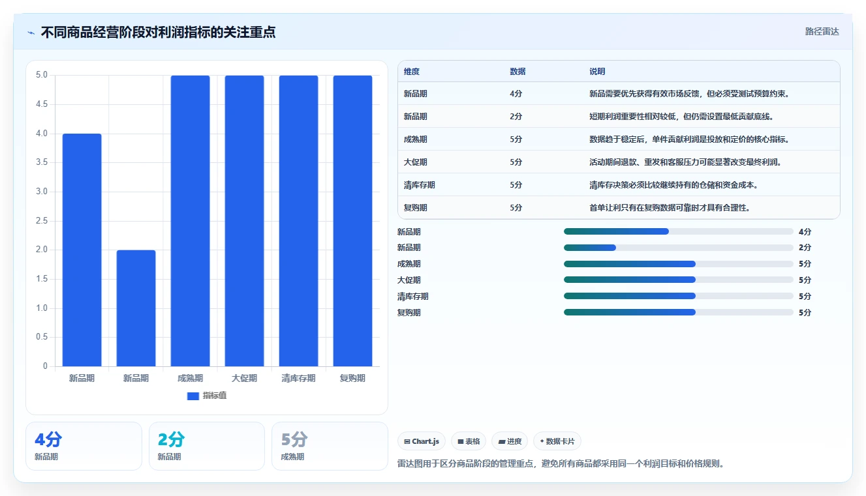Click the progress bar labeled 4分
Screen dimensions: 866x496
(679, 231)
